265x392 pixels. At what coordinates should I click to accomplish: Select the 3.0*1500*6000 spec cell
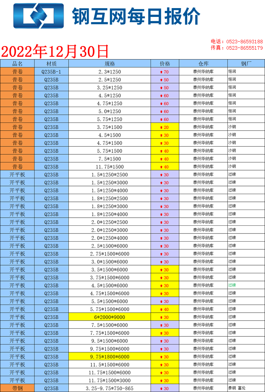tap(110, 262)
